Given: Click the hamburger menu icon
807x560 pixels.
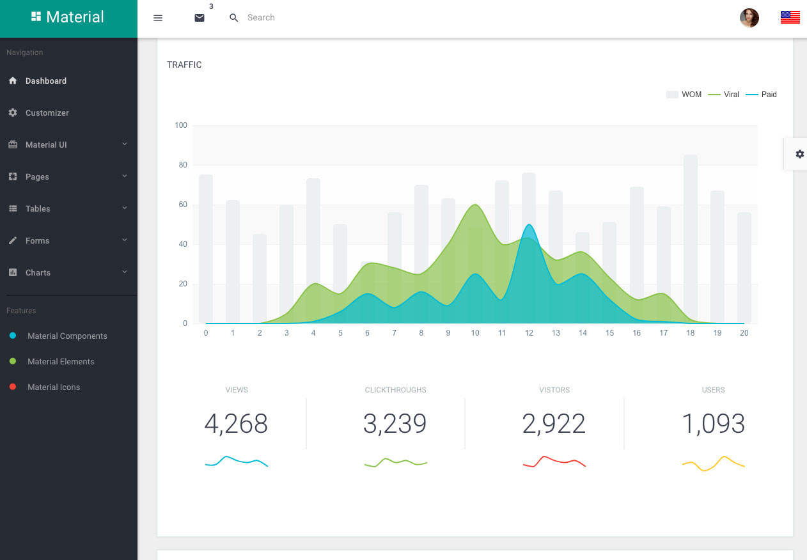Looking at the screenshot, I should coord(158,18).
